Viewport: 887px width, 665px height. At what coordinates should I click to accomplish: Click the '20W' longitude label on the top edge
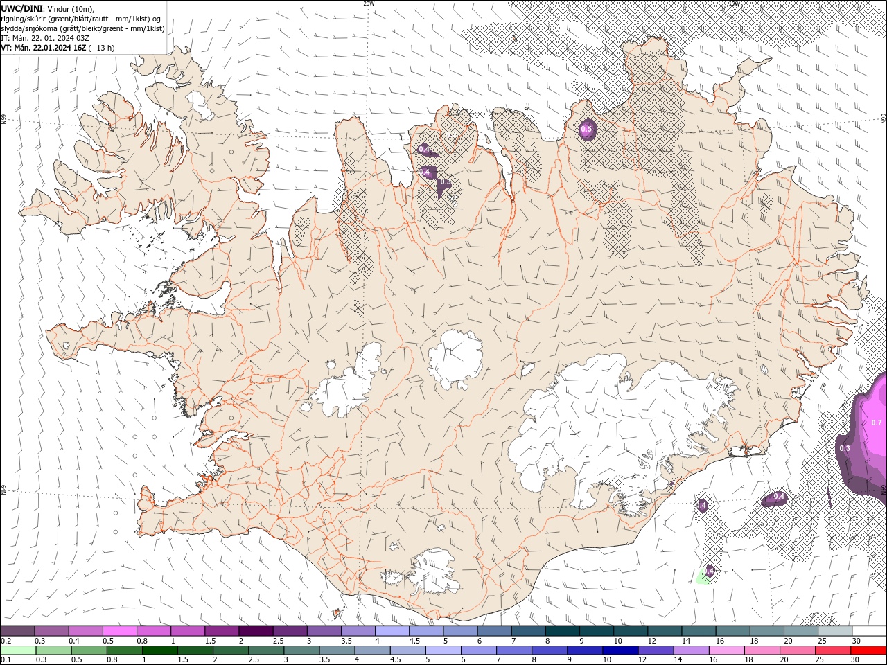[x=369, y=3]
